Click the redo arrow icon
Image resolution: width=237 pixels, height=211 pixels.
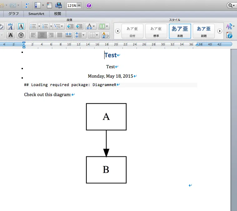tap(13, 5)
